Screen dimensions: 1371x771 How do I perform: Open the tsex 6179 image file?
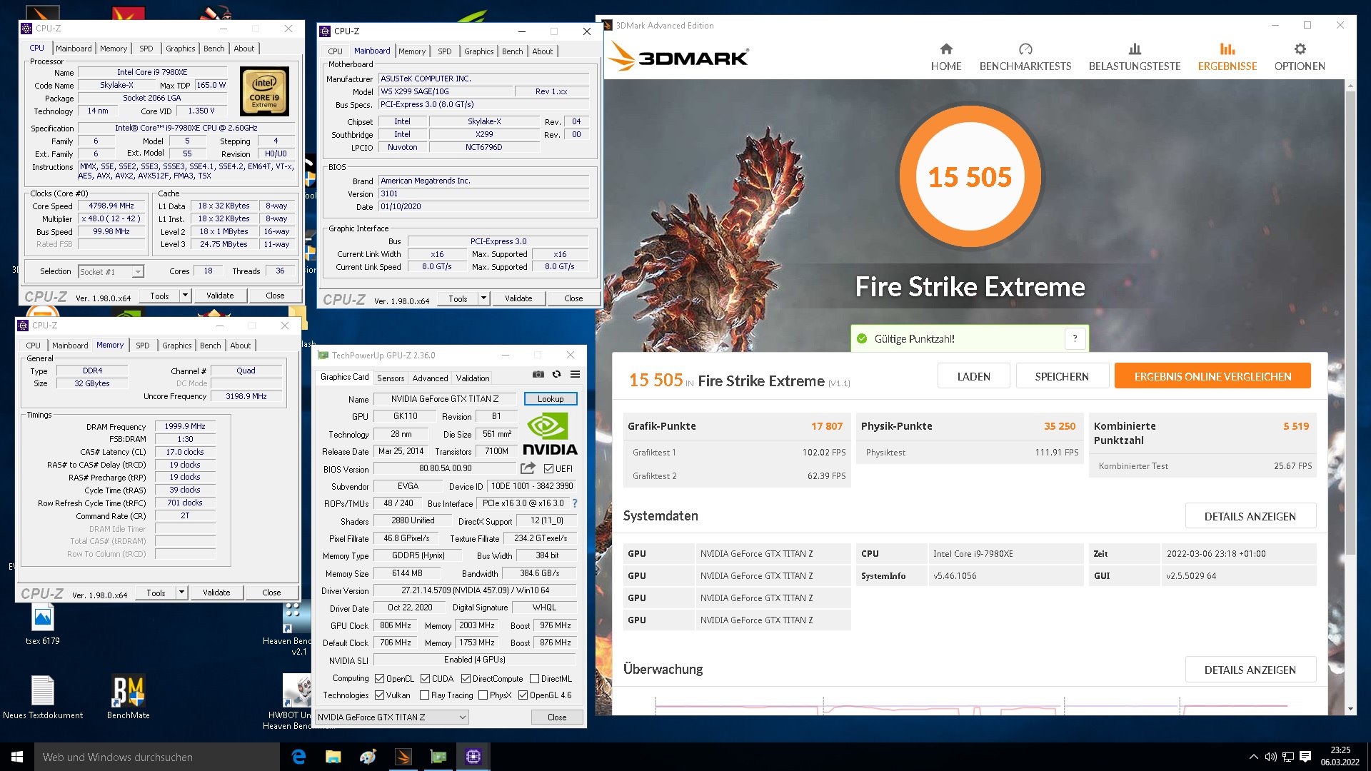(43, 624)
